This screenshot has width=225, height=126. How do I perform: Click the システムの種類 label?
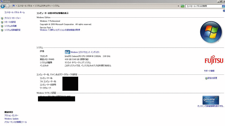tap(46, 62)
